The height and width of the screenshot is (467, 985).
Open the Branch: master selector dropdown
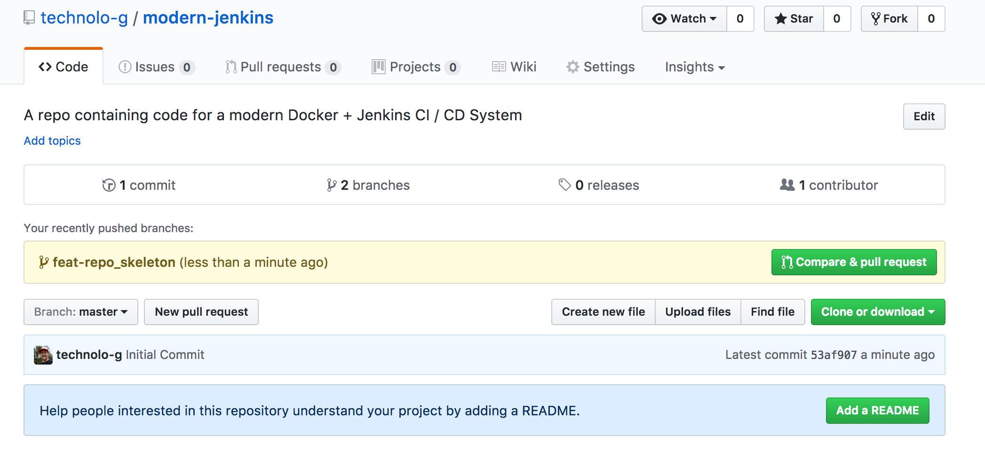pyautogui.click(x=81, y=312)
